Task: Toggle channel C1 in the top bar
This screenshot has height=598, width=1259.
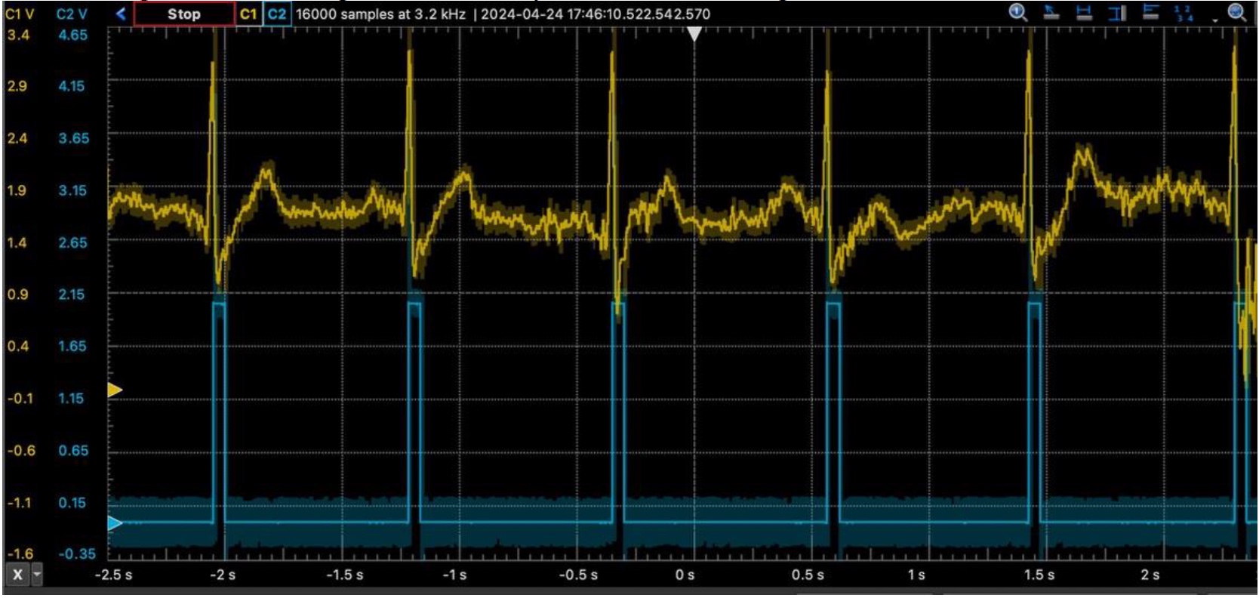Action: [x=248, y=14]
